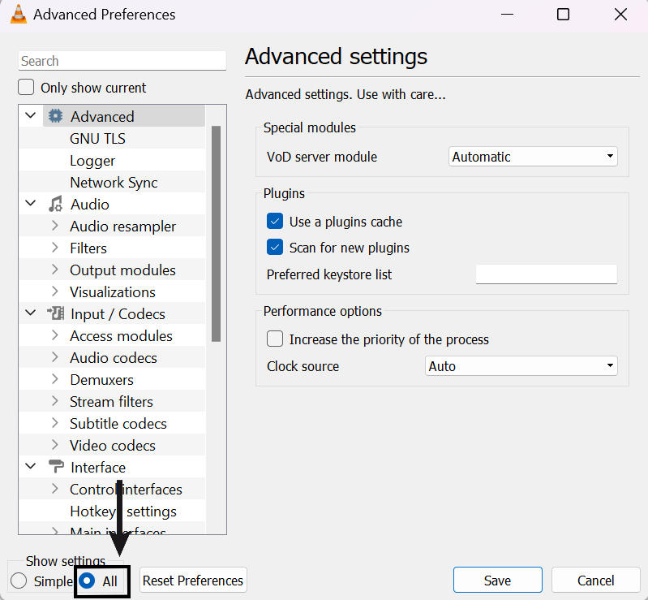Close the Advanced Preferences window
The width and height of the screenshot is (648, 600).
[620, 15]
